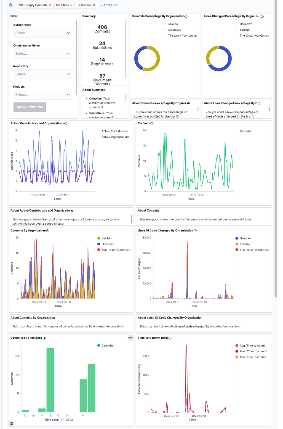
Task: Toggle Commits legend in Time Zone chart
Action: click(x=107, y=346)
